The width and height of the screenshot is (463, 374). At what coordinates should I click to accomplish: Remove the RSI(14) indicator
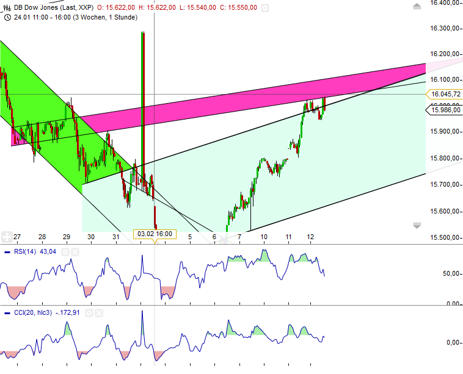tap(75, 252)
